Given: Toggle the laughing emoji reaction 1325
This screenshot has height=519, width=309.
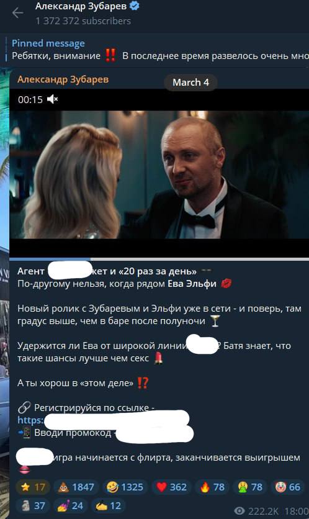Looking at the screenshot, I should pyautogui.click(x=125, y=487).
